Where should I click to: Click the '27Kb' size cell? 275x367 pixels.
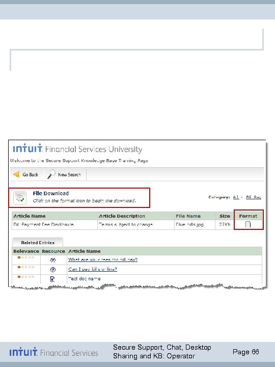coord(225,224)
